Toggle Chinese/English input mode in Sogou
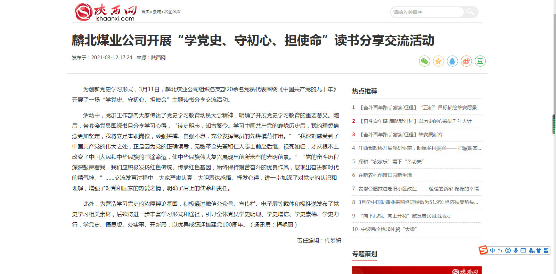The width and height of the screenshot is (556, 274). point(493,250)
